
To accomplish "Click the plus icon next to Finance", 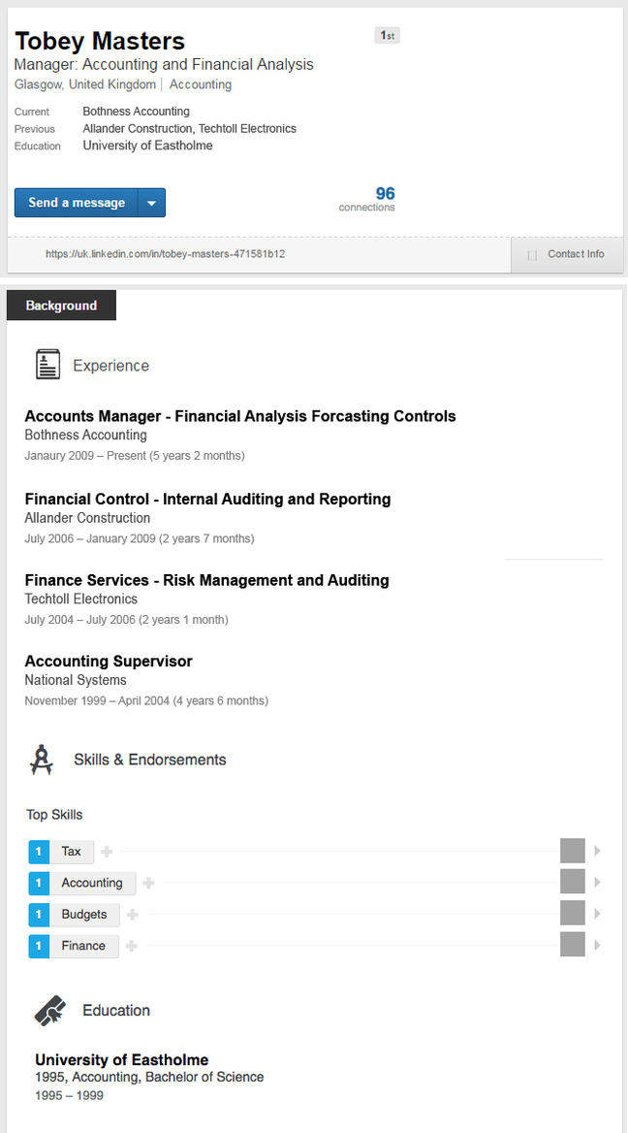I will tap(132, 946).
